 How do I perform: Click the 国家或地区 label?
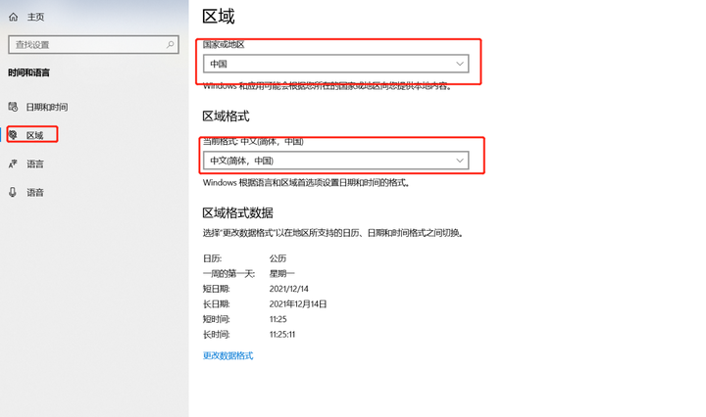click(x=224, y=44)
